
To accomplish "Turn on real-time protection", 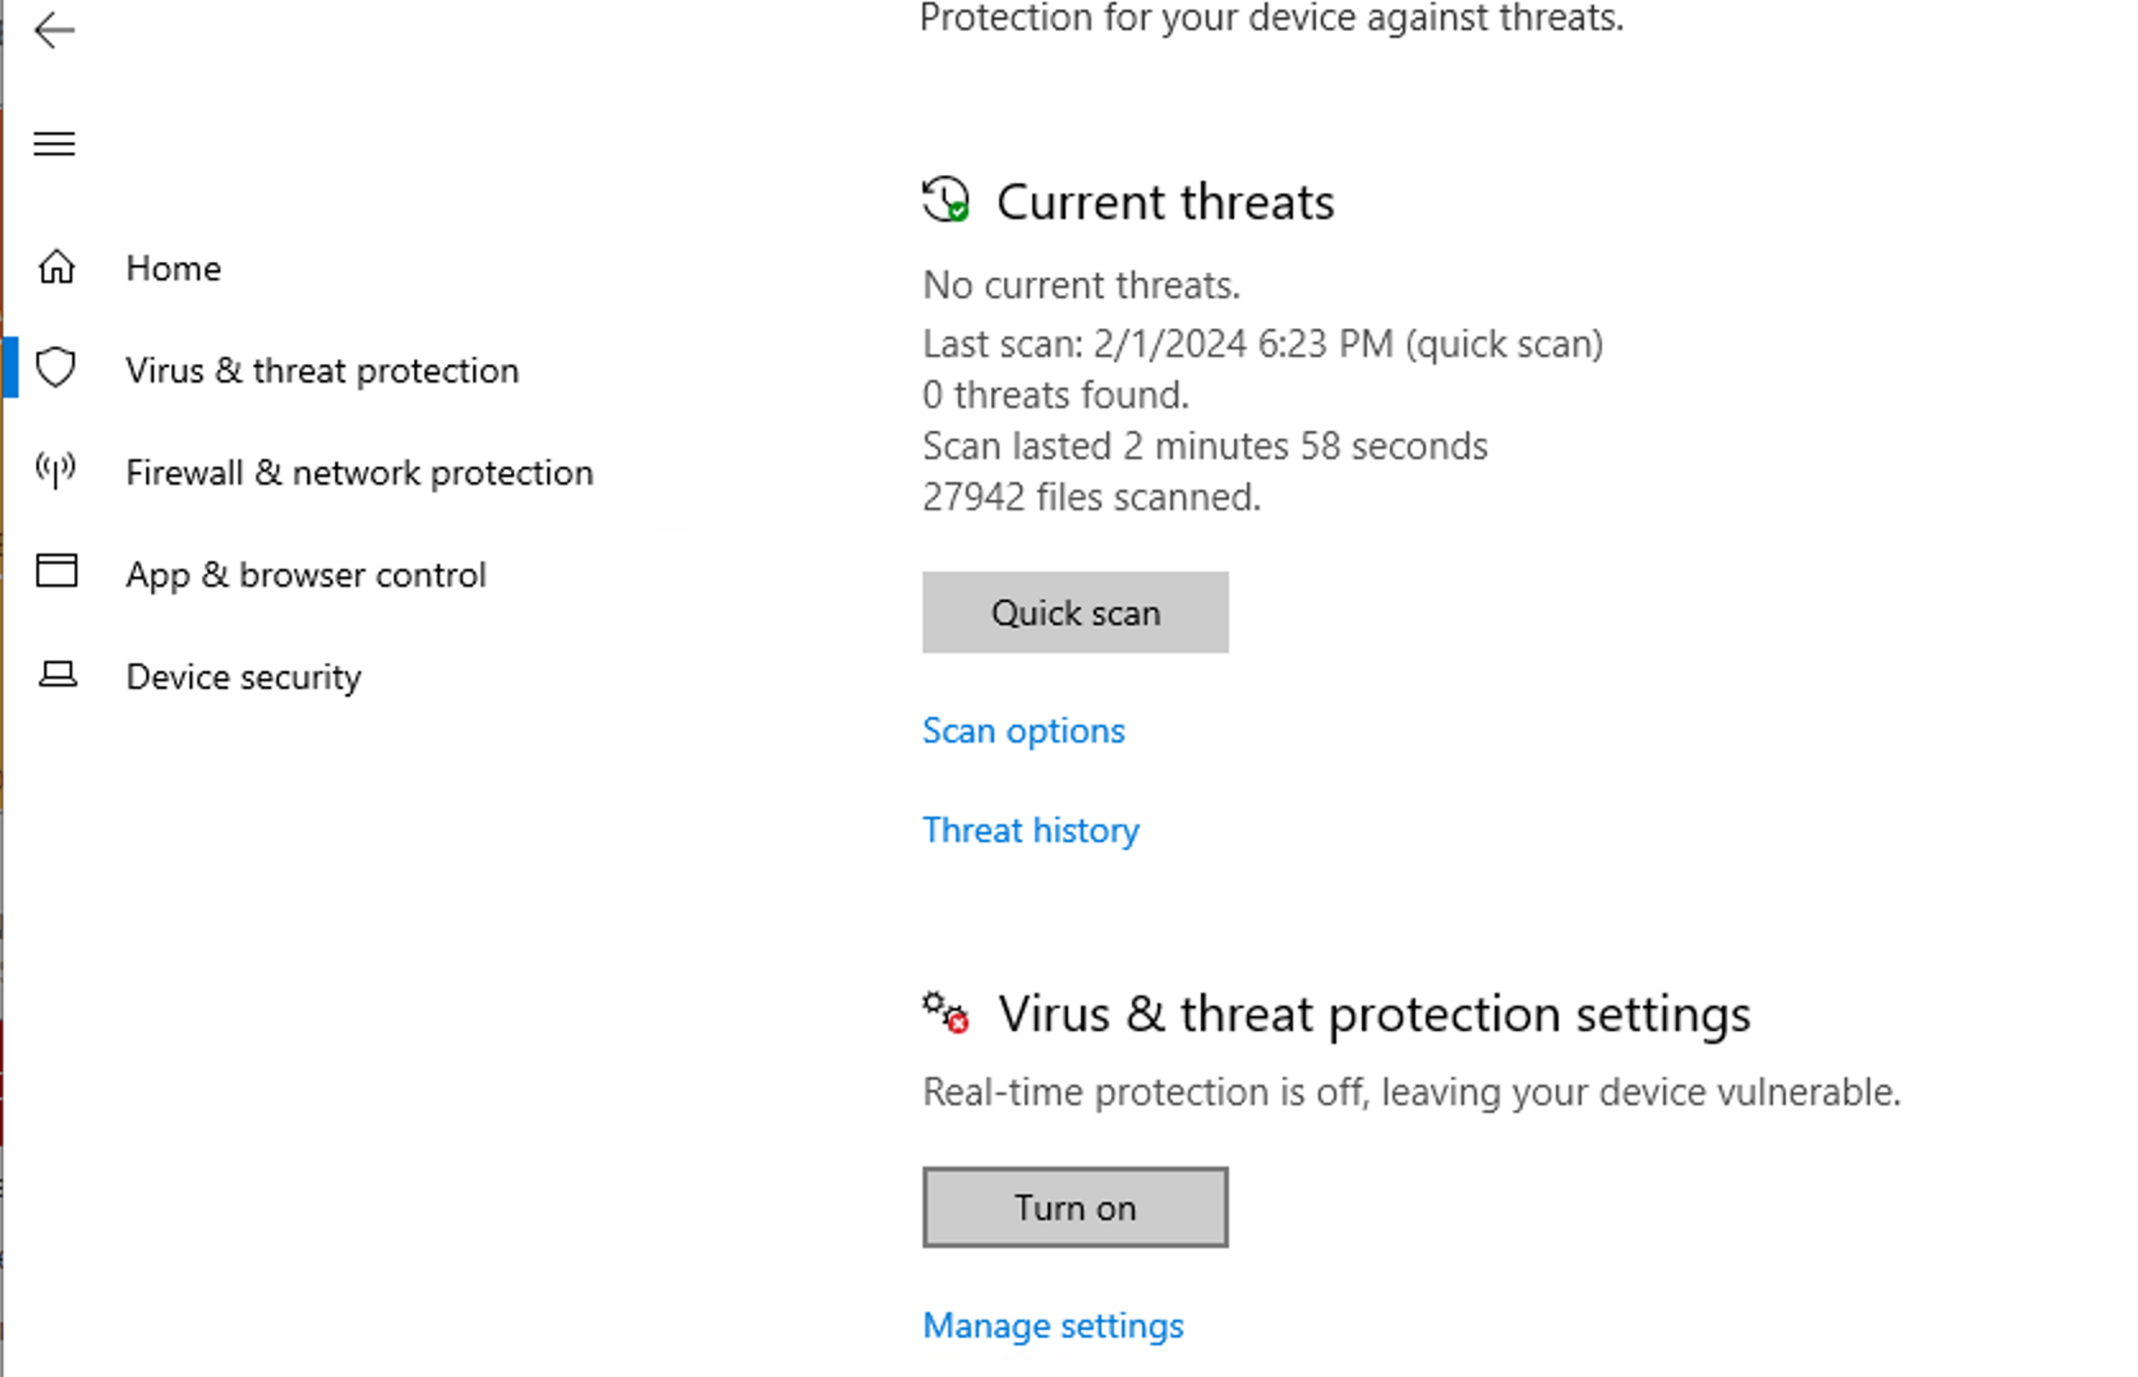I will click(x=1075, y=1207).
